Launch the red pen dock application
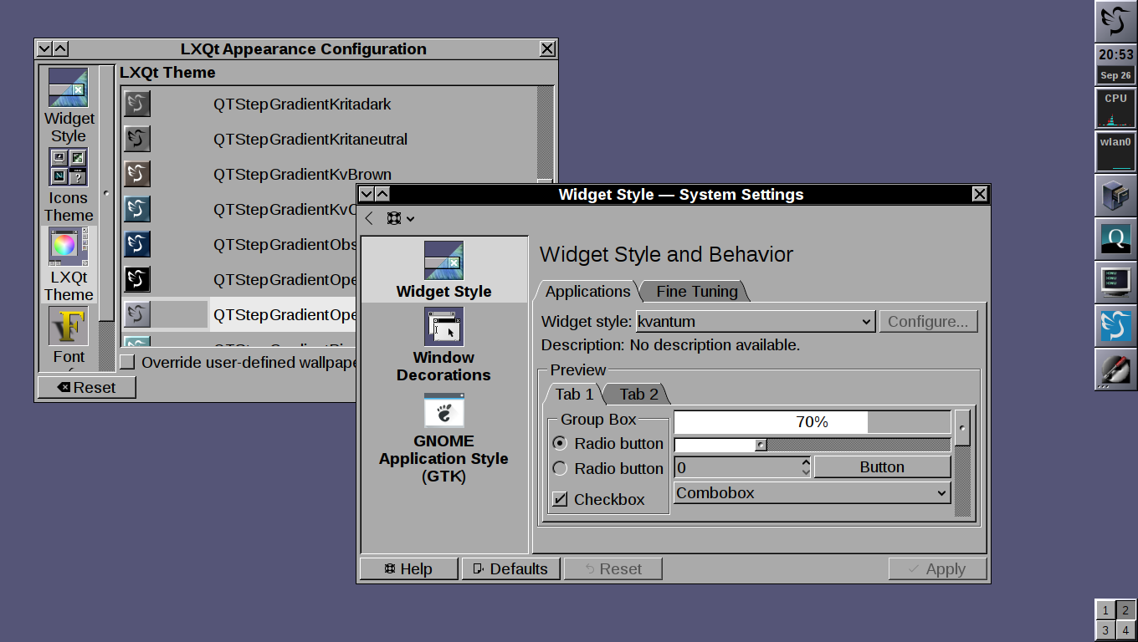The image size is (1138, 642). pos(1115,369)
